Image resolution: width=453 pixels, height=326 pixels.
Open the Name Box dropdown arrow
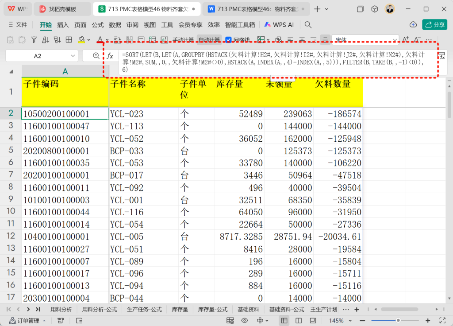click(73, 56)
